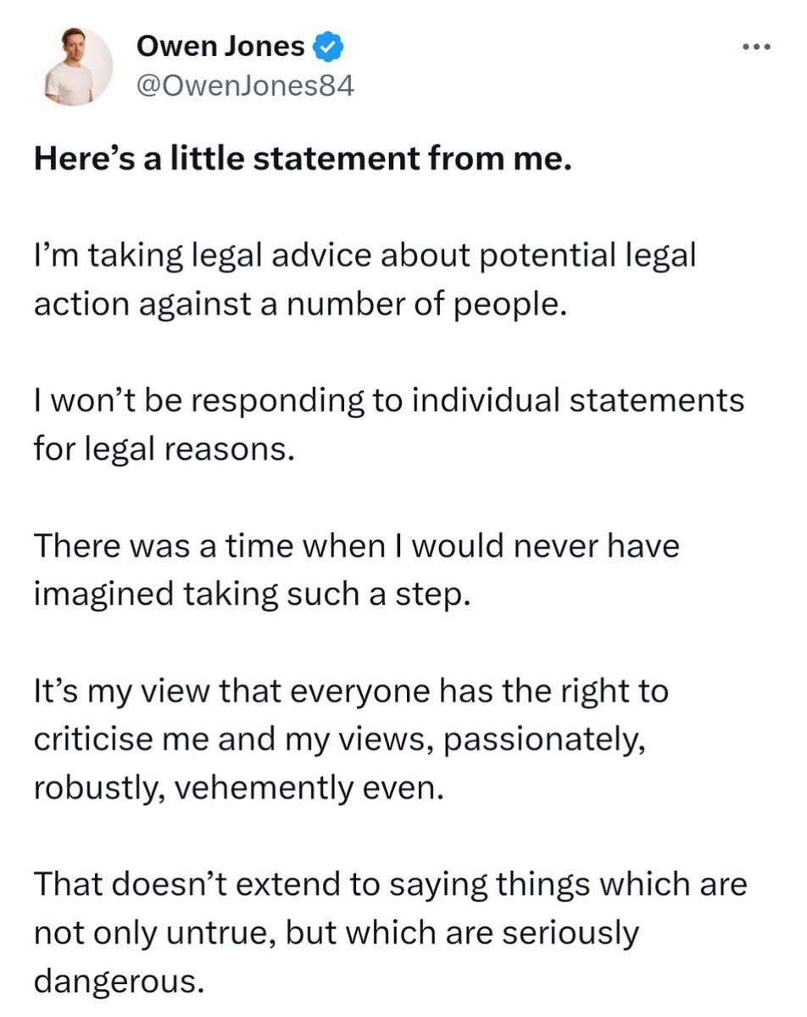Click the line 'action against a number of people.'
The image size is (807, 1017).
(x=298, y=304)
